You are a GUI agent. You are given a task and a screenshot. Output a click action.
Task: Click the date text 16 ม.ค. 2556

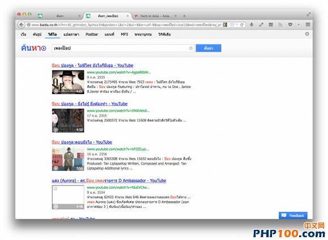[x=97, y=154]
